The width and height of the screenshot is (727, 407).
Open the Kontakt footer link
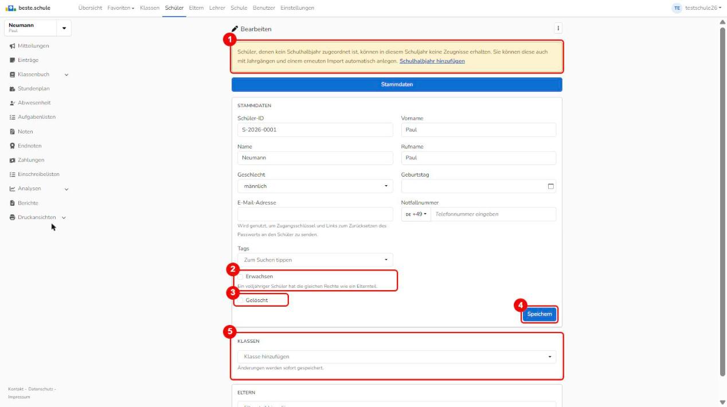[16, 389]
